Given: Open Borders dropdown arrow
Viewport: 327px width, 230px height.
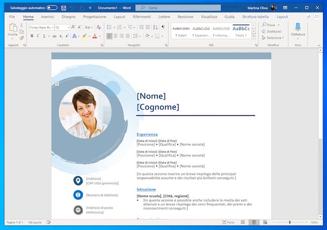Looking at the screenshot, I should tap(162, 36).
